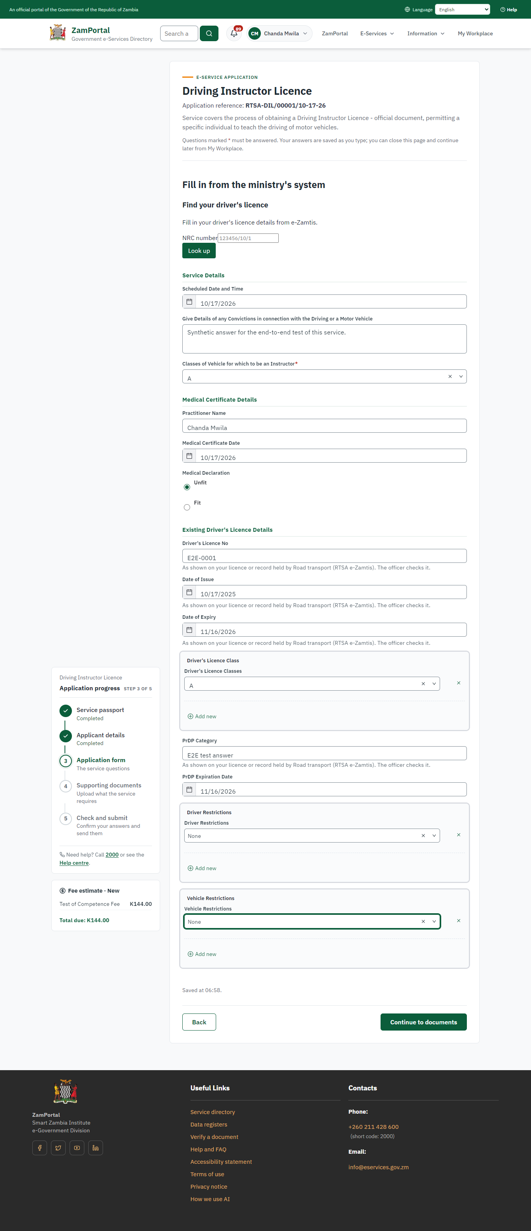Expand Driver Restrictions dropdown arrow
The width and height of the screenshot is (531, 1231).
click(x=434, y=836)
